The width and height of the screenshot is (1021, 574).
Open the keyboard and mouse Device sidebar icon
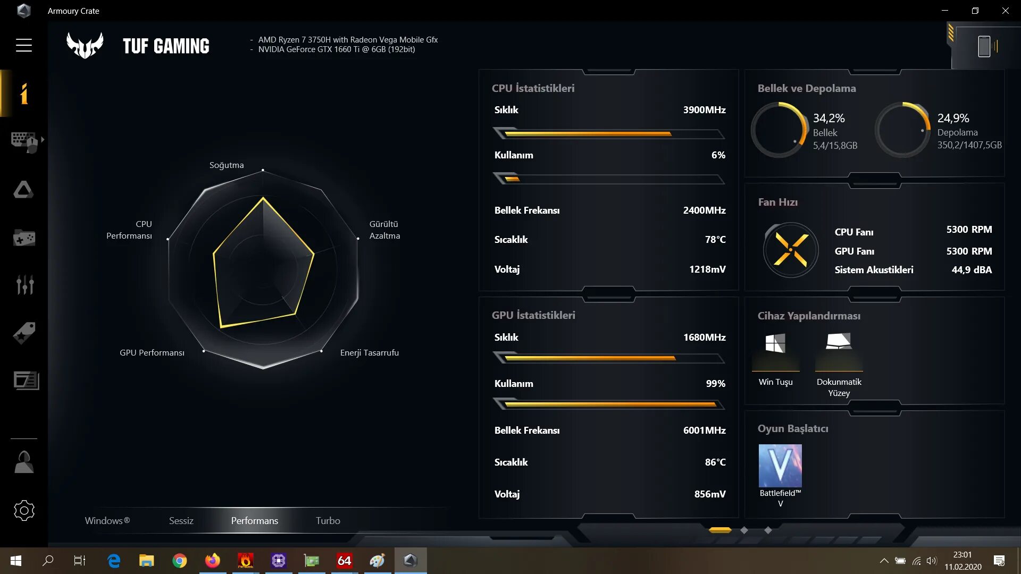click(x=24, y=141)
